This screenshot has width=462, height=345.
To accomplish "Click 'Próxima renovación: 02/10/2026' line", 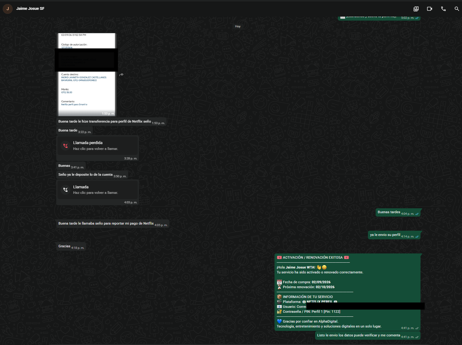I will [x=306, y=287].
